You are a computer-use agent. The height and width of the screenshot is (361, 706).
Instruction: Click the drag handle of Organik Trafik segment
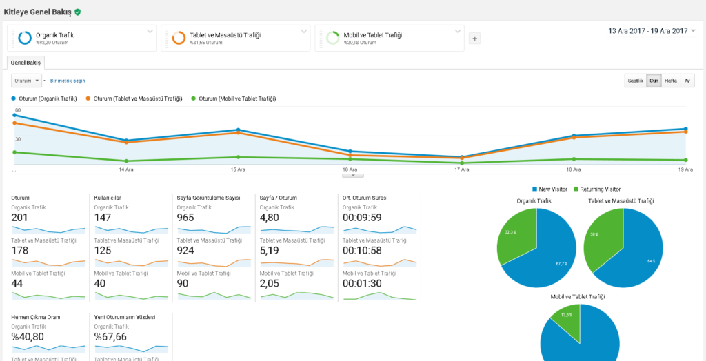(12, 38)
